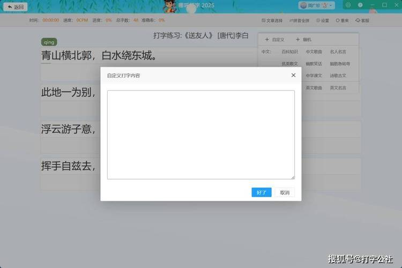Click the 返回 back button
The height and width of the screenshot is (268, 402).
16,7
